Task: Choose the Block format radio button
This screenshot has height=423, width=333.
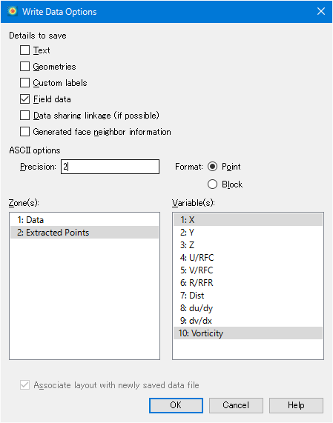Action: [x=213, y=184]
